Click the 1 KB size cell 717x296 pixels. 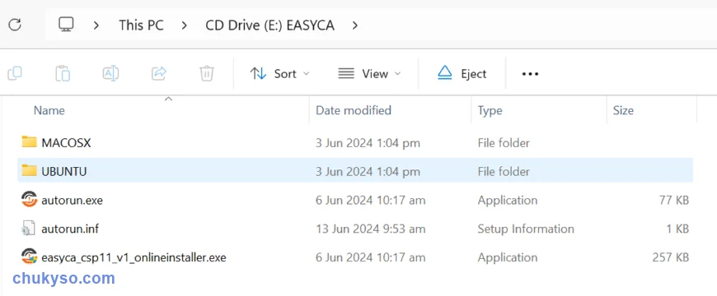click(677, 229)
